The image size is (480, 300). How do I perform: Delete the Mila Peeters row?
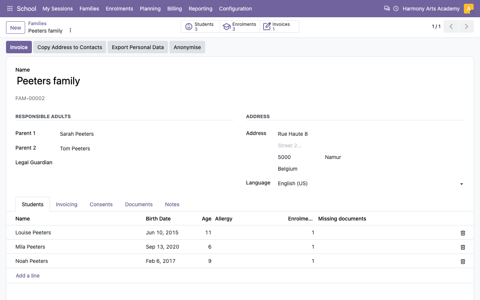tap(463, 247)
